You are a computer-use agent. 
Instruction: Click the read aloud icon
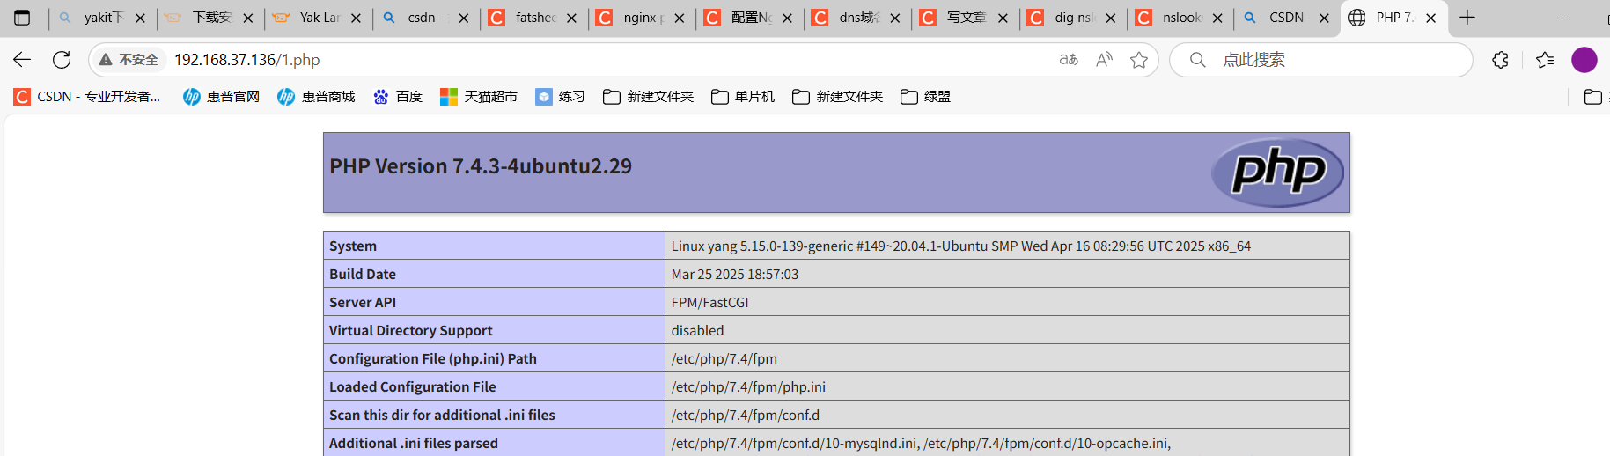(x=1104, y=60)
